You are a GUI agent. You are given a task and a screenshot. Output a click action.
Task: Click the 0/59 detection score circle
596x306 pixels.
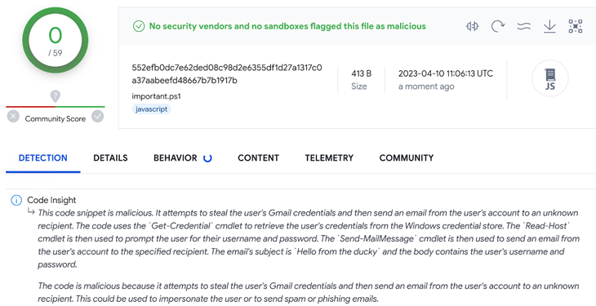pyautogui.click(x=56, y=40)
